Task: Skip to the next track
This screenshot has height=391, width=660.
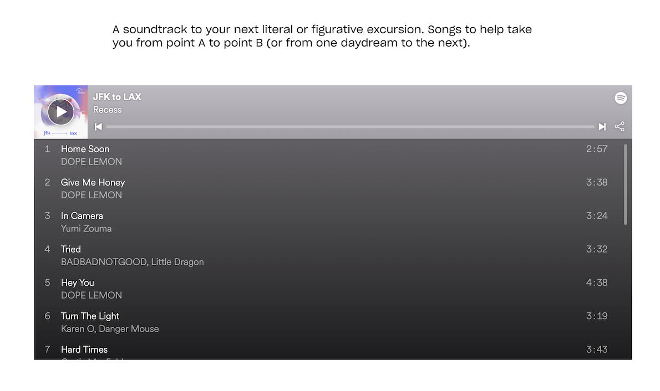Action: pyautogui.click(x=602, y=127)
